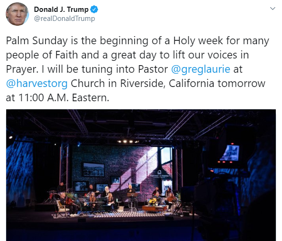
Task: Click the blue verified badge
Action: pyautogui.click(x=94, y=10)
